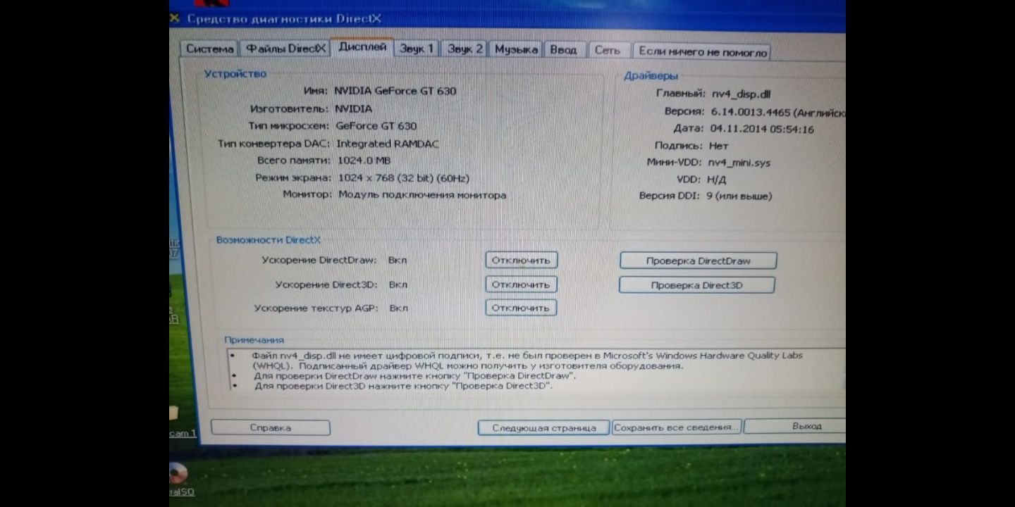Click Модуль подключения монитора text
Screen dimensions: 1015x507
coord(422,195)
